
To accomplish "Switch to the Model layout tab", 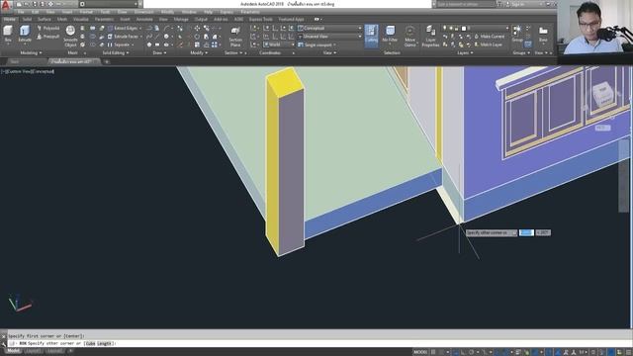I will [x=13, y=351].
